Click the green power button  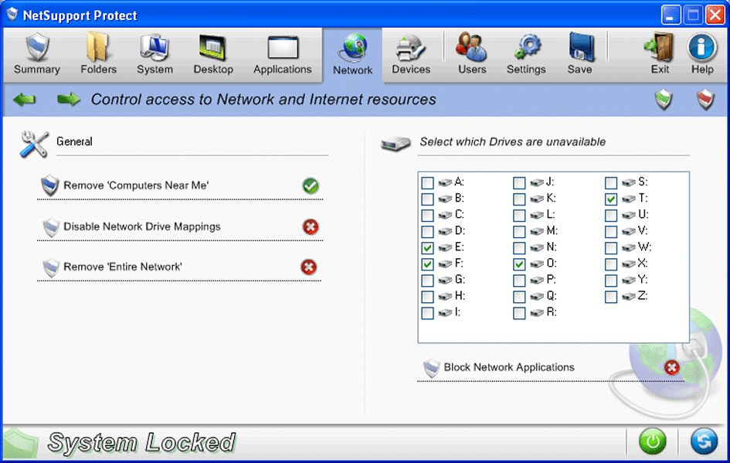tap(652, 441)
